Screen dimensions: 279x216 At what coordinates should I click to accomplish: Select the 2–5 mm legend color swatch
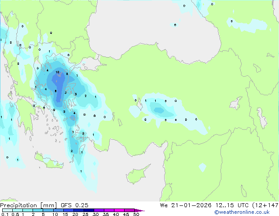pyautogui.click(x=38, y=210)
